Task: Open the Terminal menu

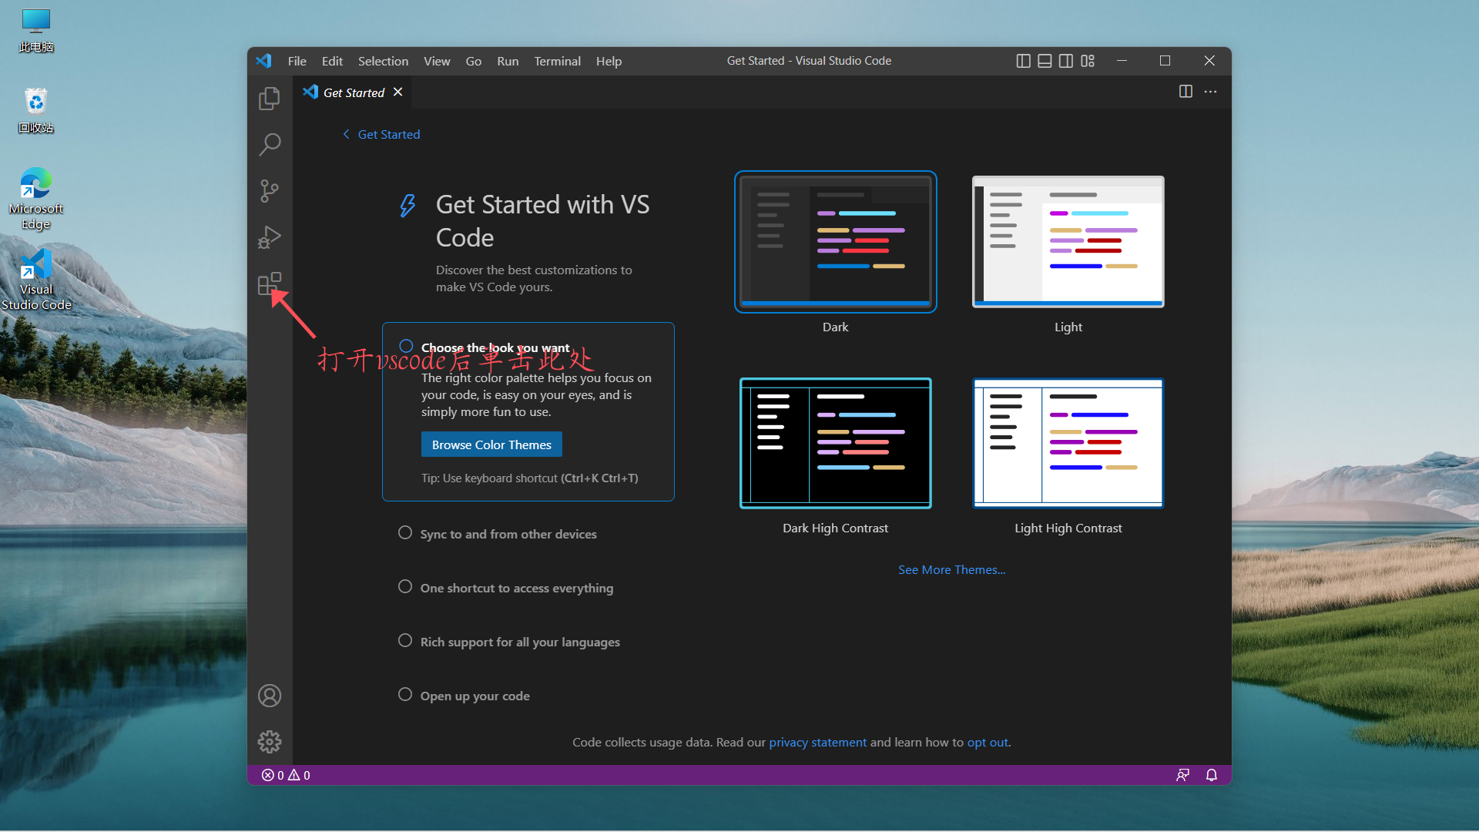Action: pyautogui.click(x=557, y=61)
